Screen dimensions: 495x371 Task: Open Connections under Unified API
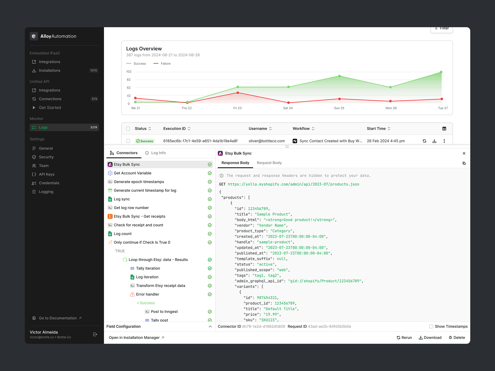tap(64, 99)
